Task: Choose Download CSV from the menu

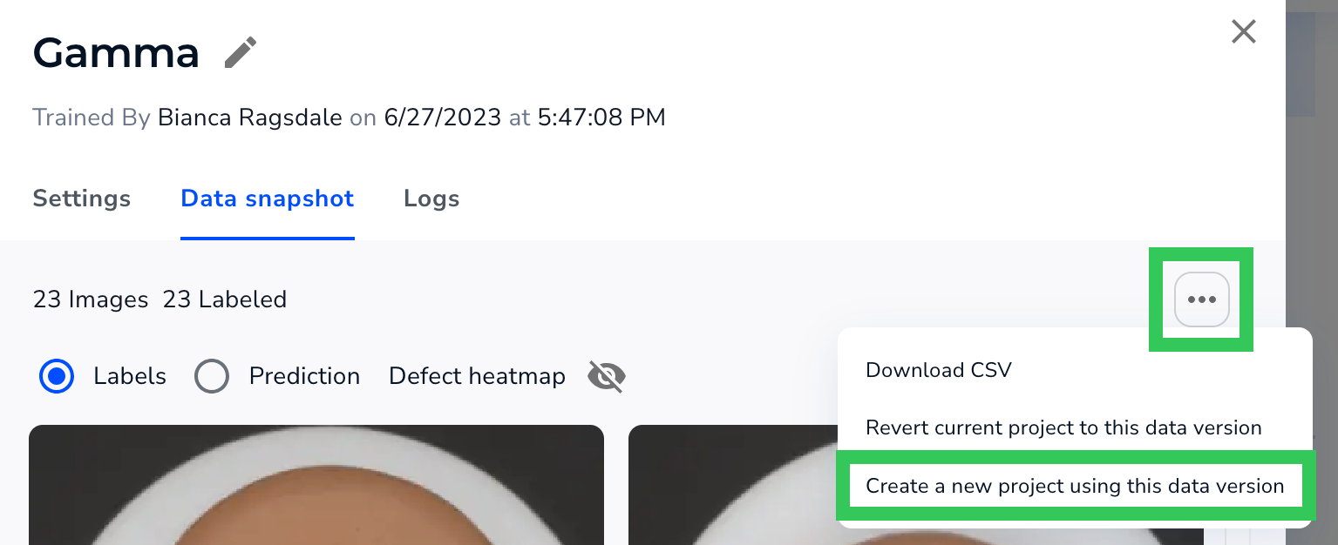Action: point(938,370)
